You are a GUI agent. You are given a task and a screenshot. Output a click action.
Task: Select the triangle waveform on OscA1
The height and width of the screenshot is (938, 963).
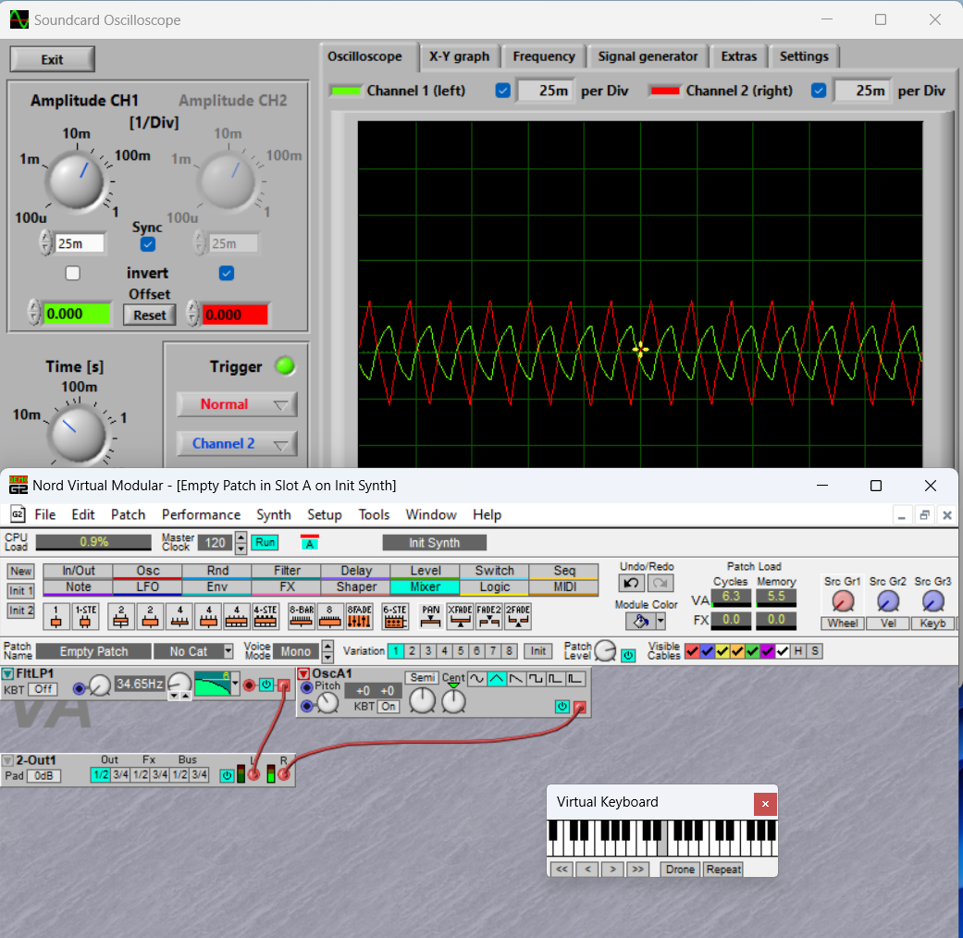(496, 679)
